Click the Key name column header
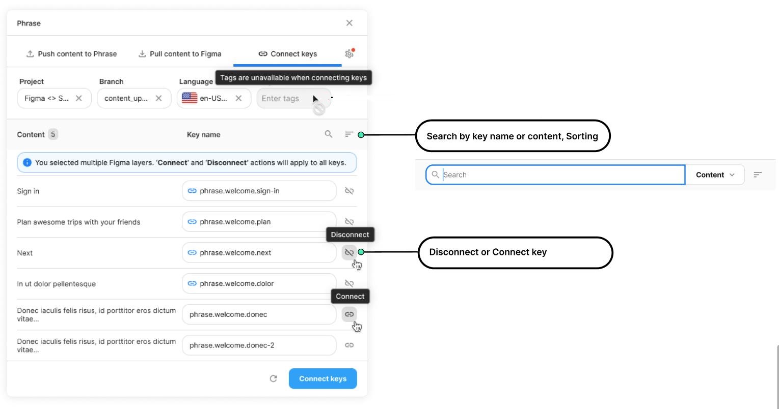The height and width of the screenshot is (409, 779). pos(203,135)
